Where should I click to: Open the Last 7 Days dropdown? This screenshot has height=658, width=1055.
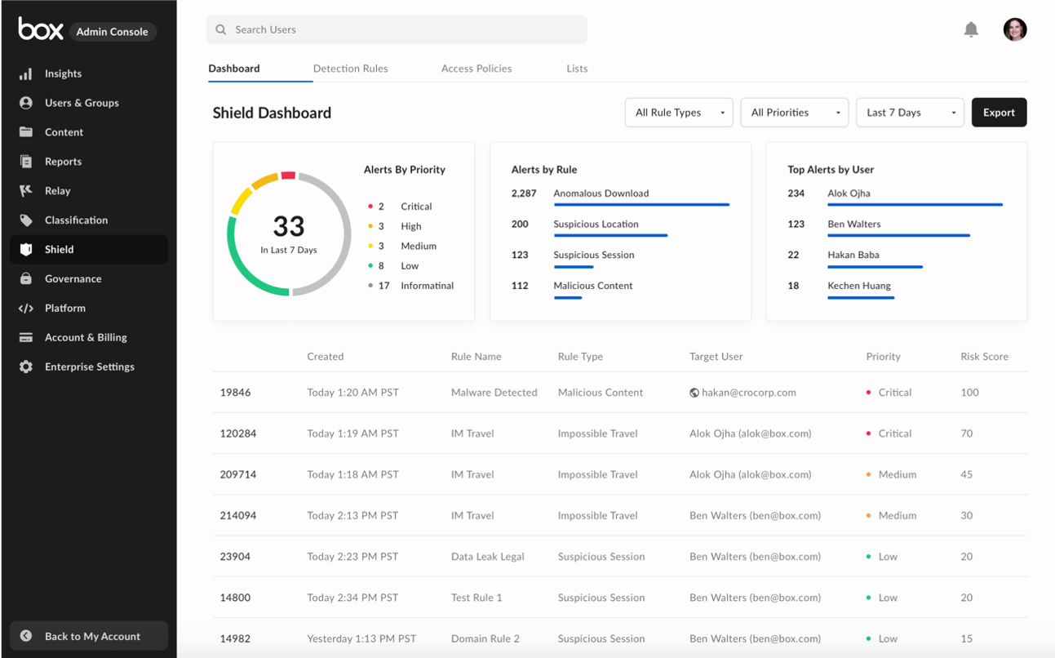[x=910, y=113]
